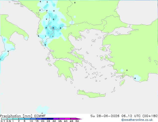Choose the 1 mm legend color swatch
This screenshot has width=158, height=122.
[x=16, y=119]
